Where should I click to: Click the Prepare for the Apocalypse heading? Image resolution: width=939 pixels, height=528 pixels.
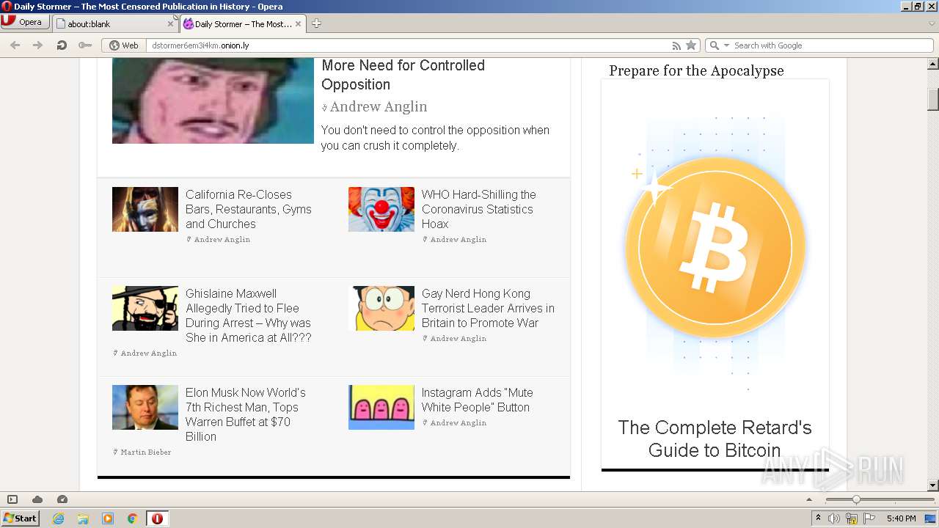[696, 70]
